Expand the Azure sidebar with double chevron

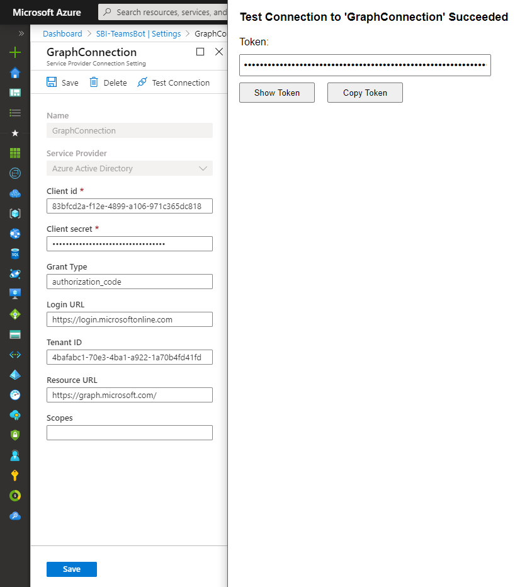(21, 33)
